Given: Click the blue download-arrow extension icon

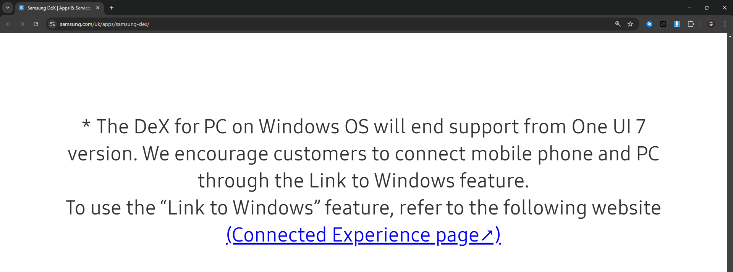Looking at the screenshot, I should tap(677, 24).
